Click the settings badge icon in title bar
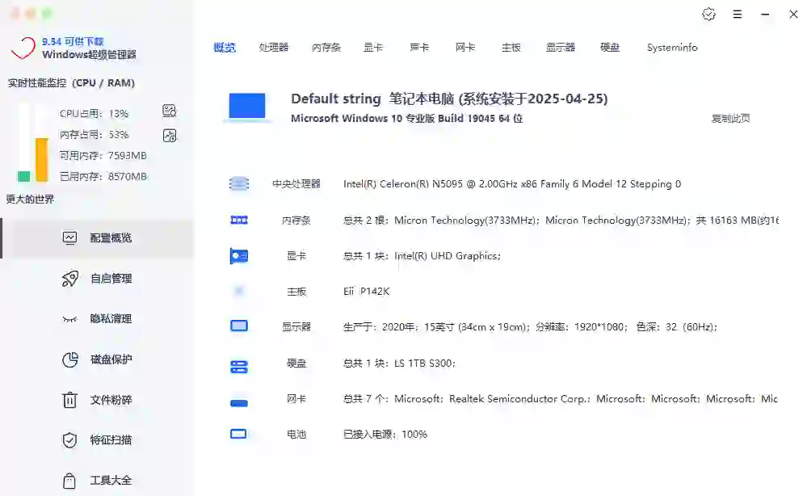Image resolution: width=807 pixels, height=496 pixels. [708, 15]
